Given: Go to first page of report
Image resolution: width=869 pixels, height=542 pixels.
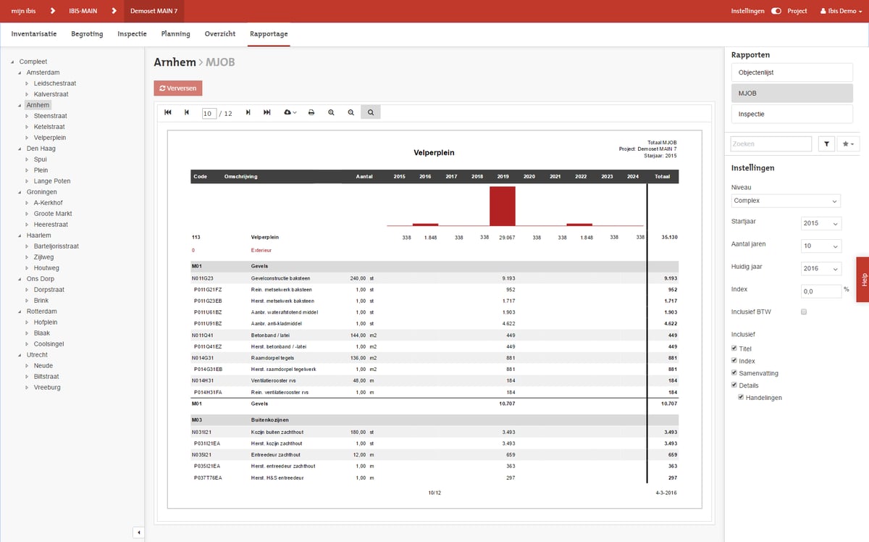Looking at the screenshot, I should pos(168,112).
